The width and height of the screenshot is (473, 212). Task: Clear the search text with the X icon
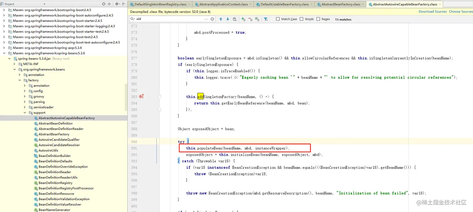[212, 19]
